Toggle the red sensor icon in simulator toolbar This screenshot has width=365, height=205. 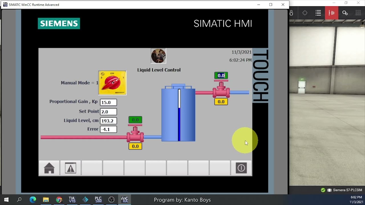pos(332,13)
